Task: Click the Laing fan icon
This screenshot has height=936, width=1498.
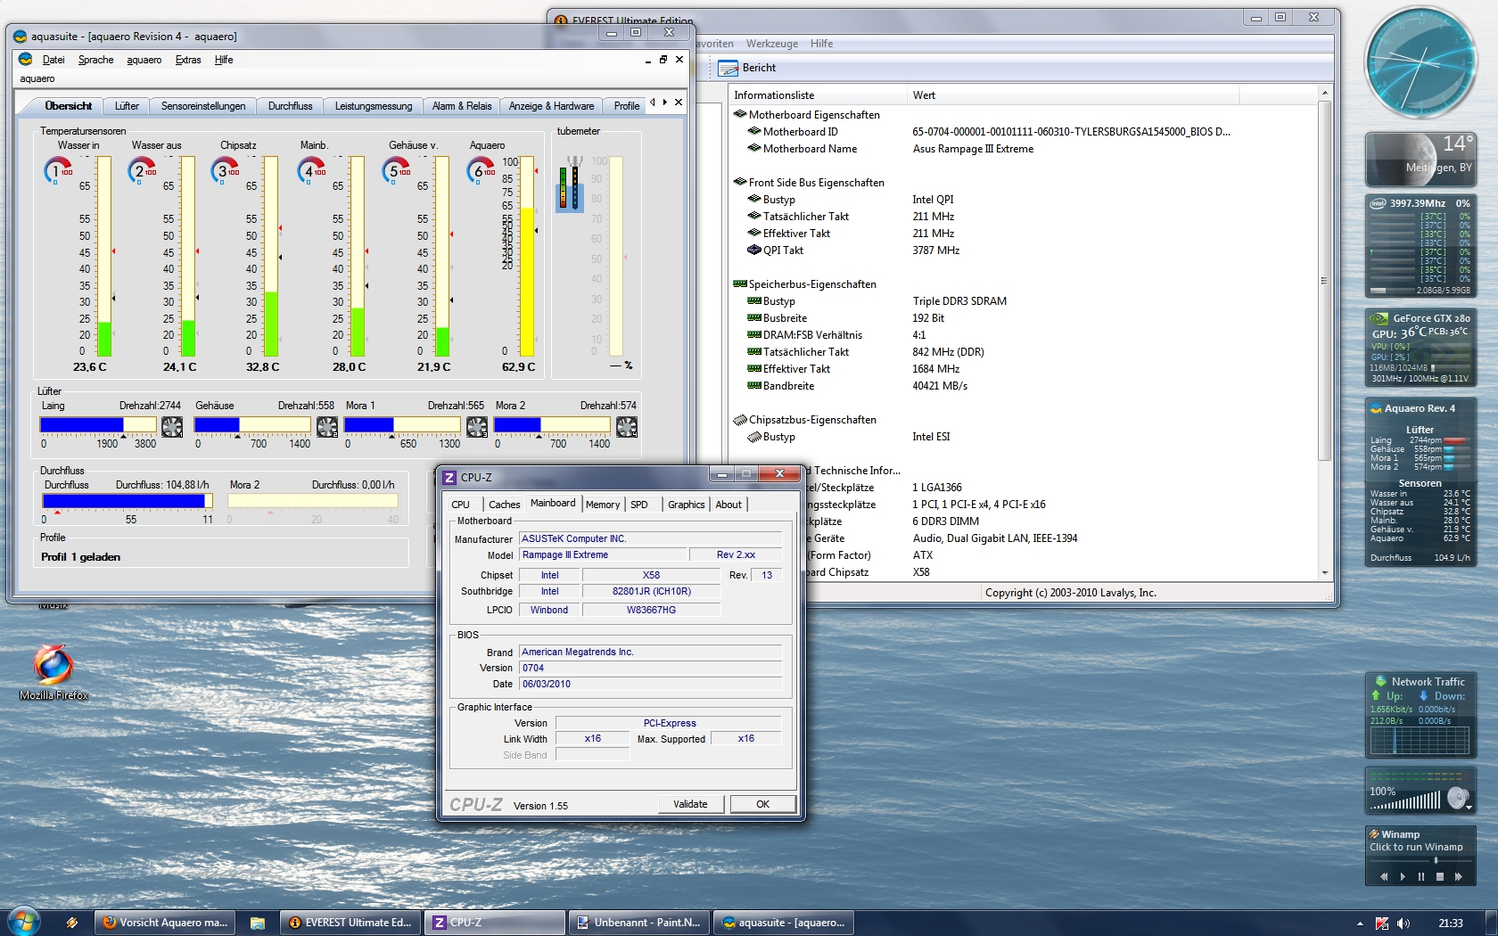Action: point(172,427)
